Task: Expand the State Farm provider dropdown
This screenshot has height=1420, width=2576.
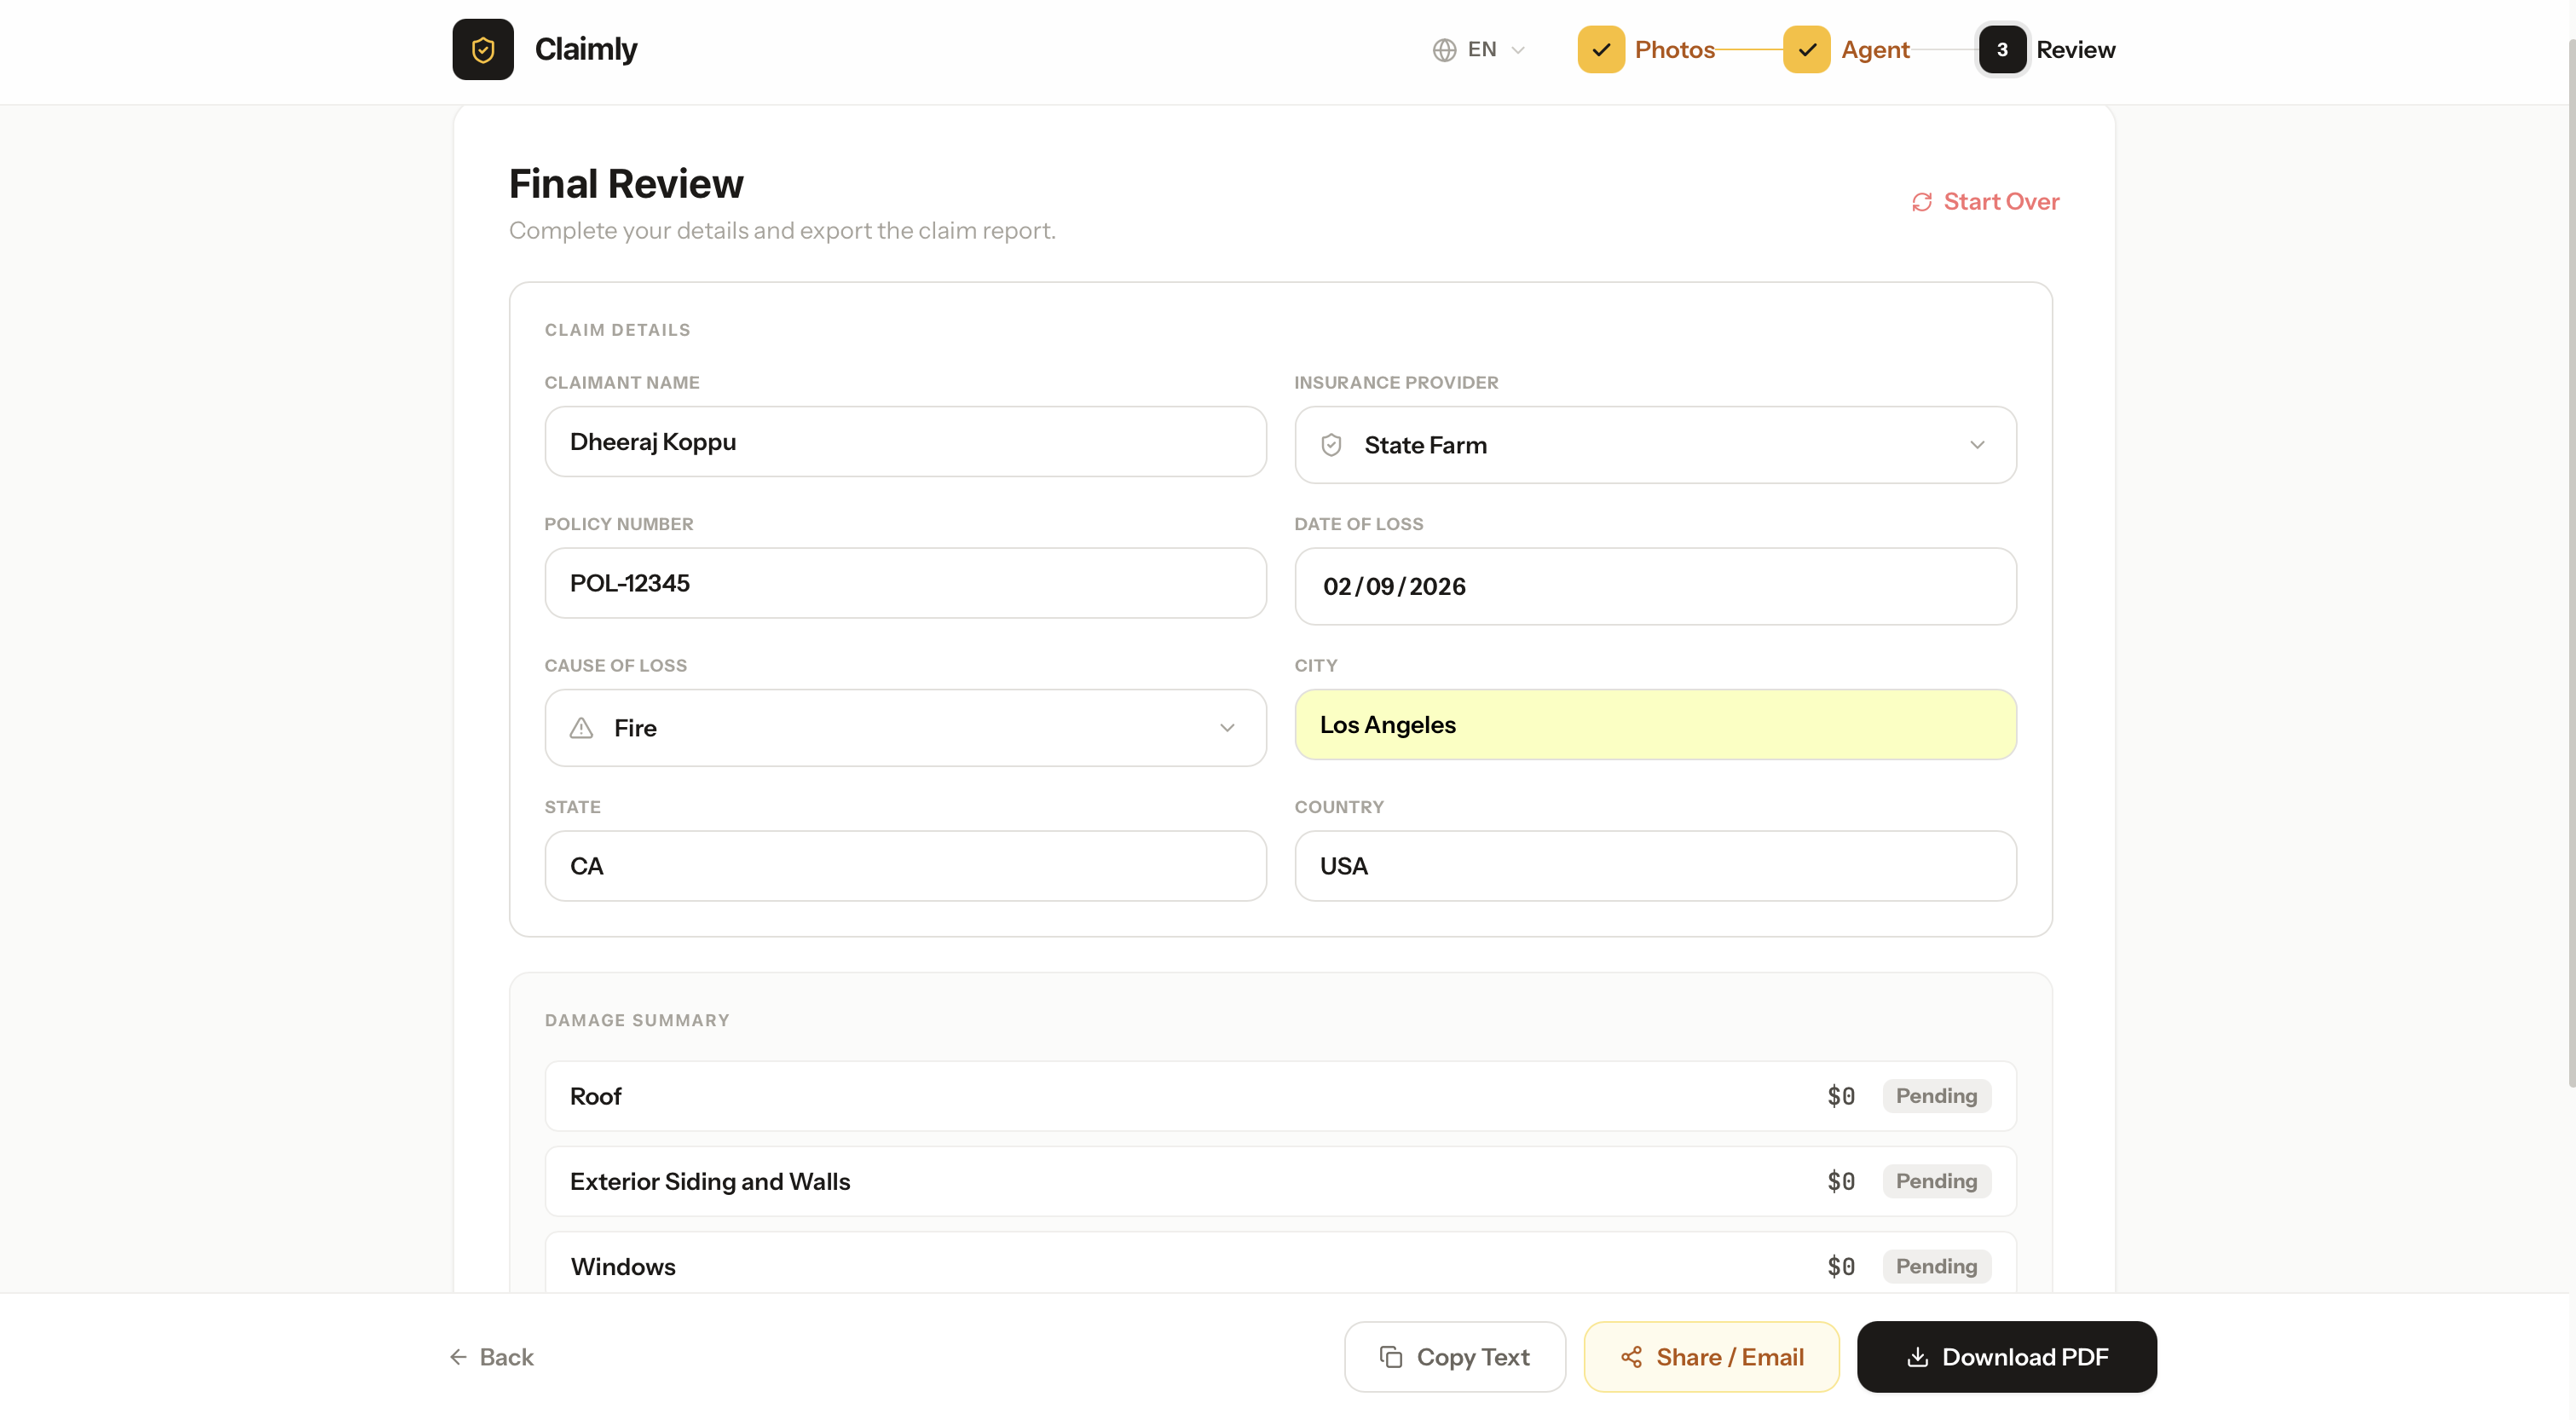Action: [1976, 445]
